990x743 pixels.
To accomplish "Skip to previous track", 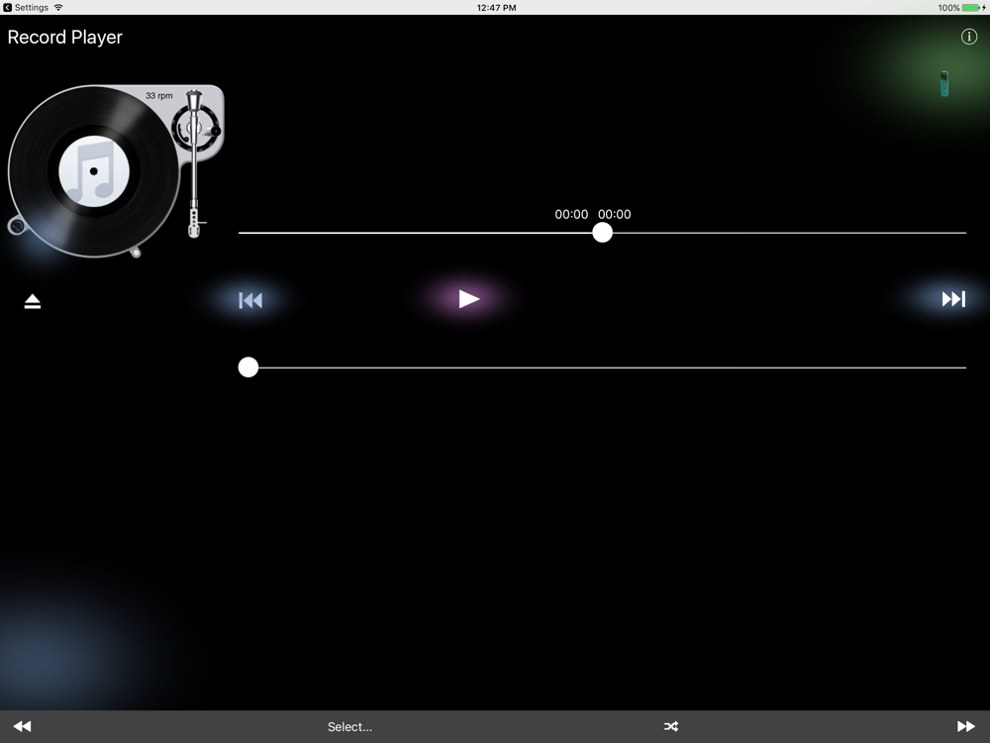I will [x=250, y=300].
